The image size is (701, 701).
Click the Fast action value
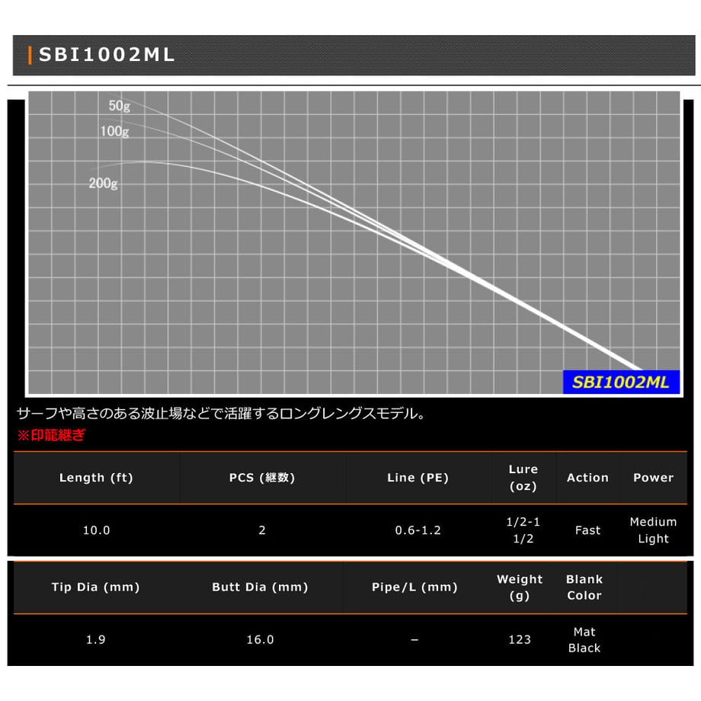[x=587, y=530]
